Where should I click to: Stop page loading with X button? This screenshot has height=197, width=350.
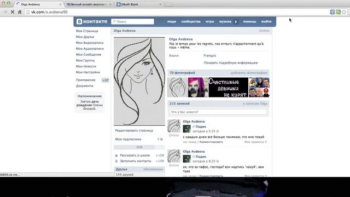[13, 12]
